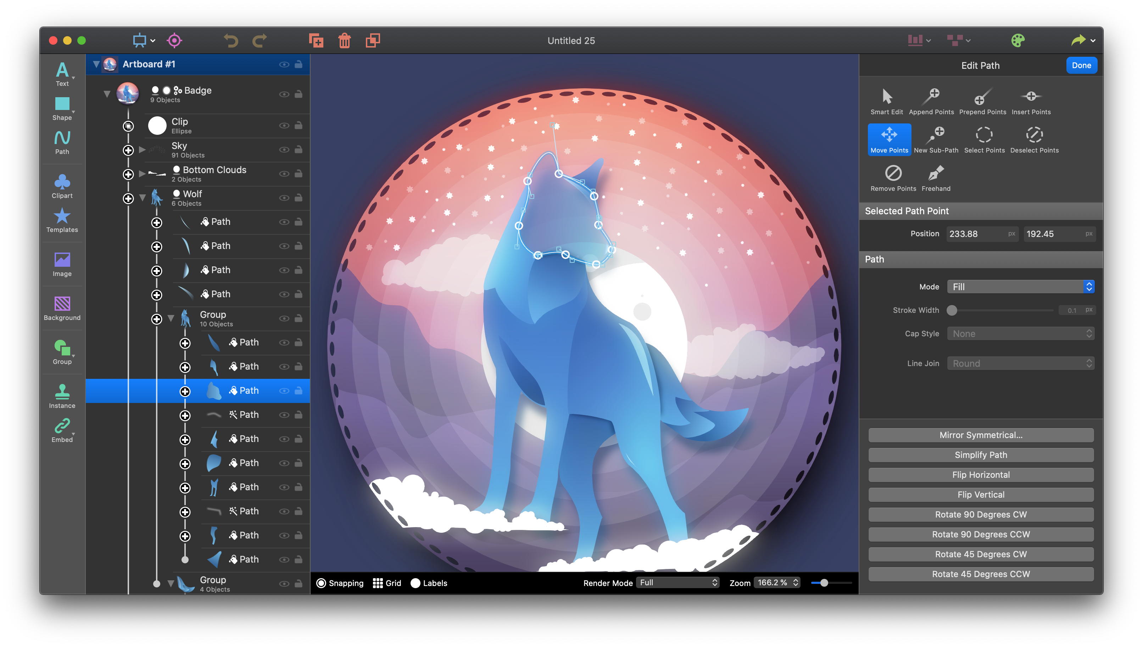Screen dimensions: 1143x647
Task: Click the duplicate layer icon
Action: pos(316,40)
